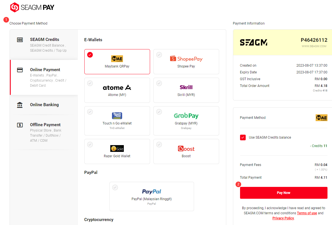Select the PayPal Malaysian Ringgit option
Viewport: 332px width, 225px height.
click(x=151, y=196)
